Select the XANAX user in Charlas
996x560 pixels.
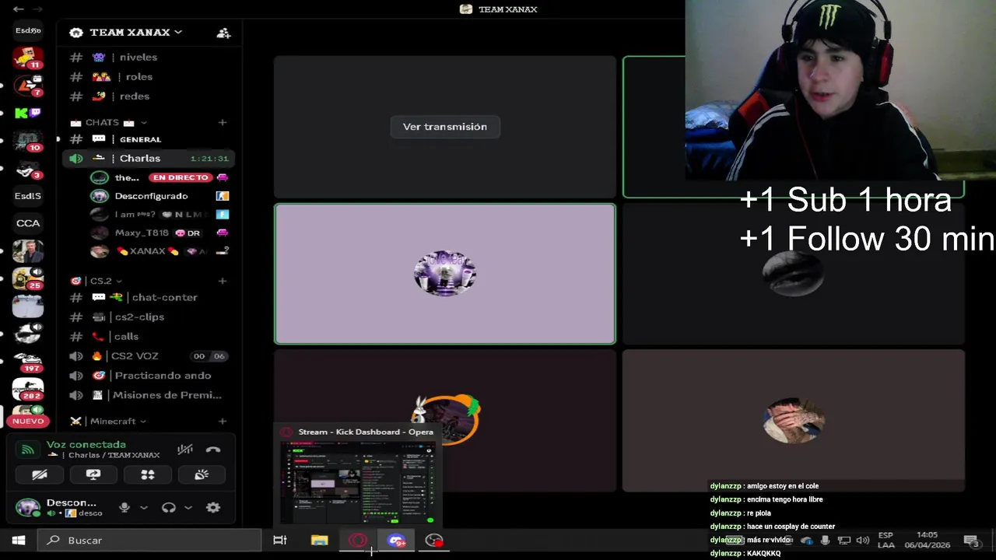[x=160, y=251]
